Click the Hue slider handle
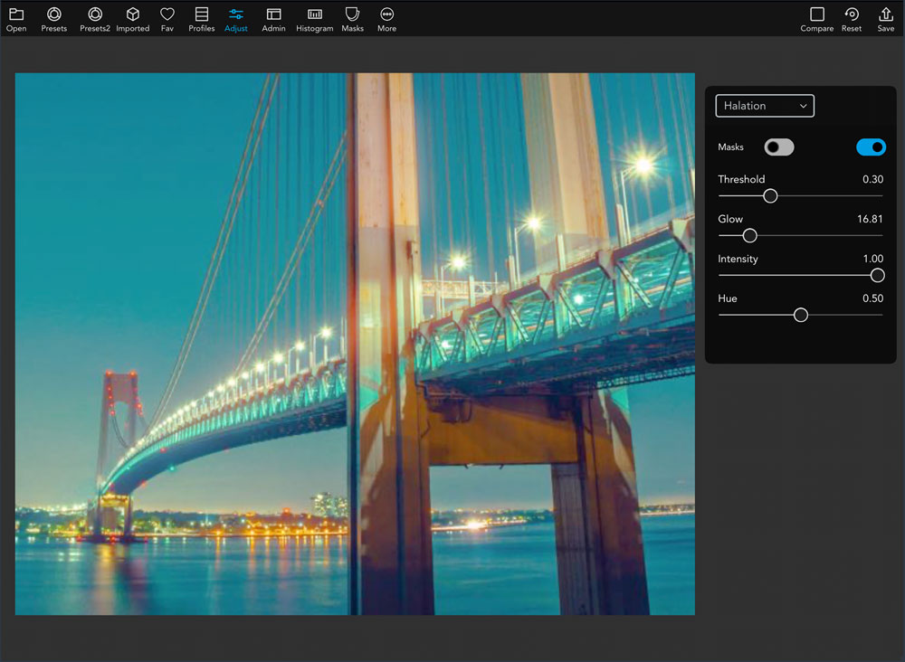The height and width of the screenshot is (662, 905). coord(800,315)
